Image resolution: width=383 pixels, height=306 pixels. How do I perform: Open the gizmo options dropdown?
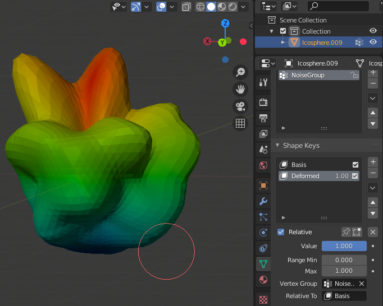click(147, 7)
